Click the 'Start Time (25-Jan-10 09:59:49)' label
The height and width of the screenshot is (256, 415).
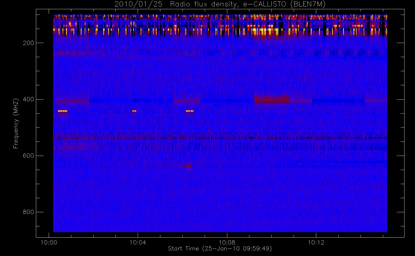tap(220, 249)
